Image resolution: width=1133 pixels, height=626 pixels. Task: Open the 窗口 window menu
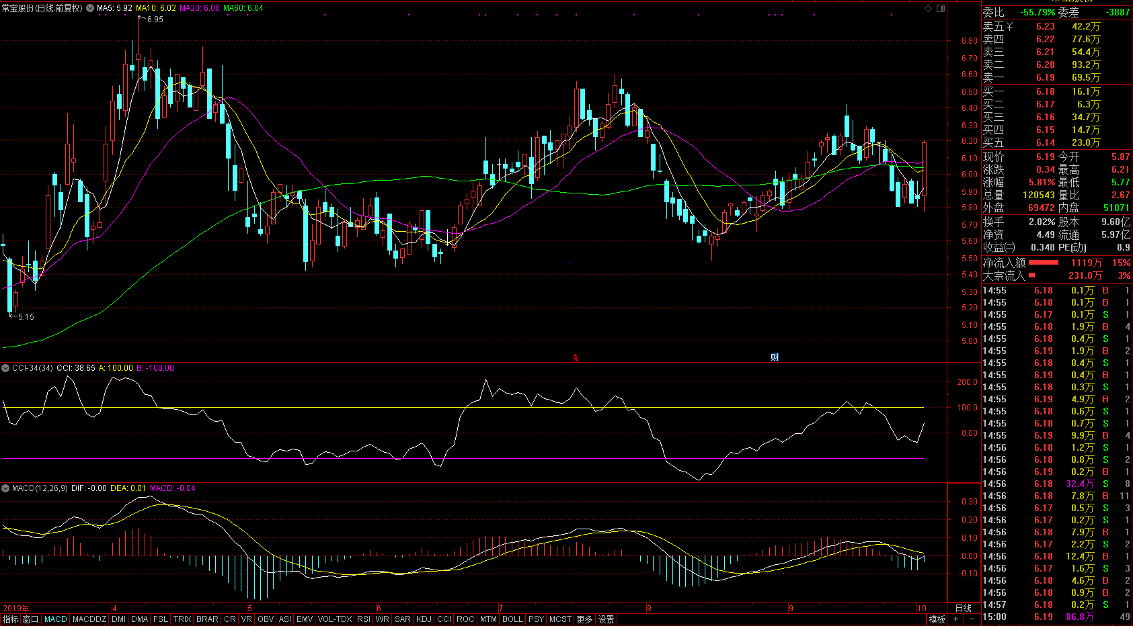(x=30, y=619)
